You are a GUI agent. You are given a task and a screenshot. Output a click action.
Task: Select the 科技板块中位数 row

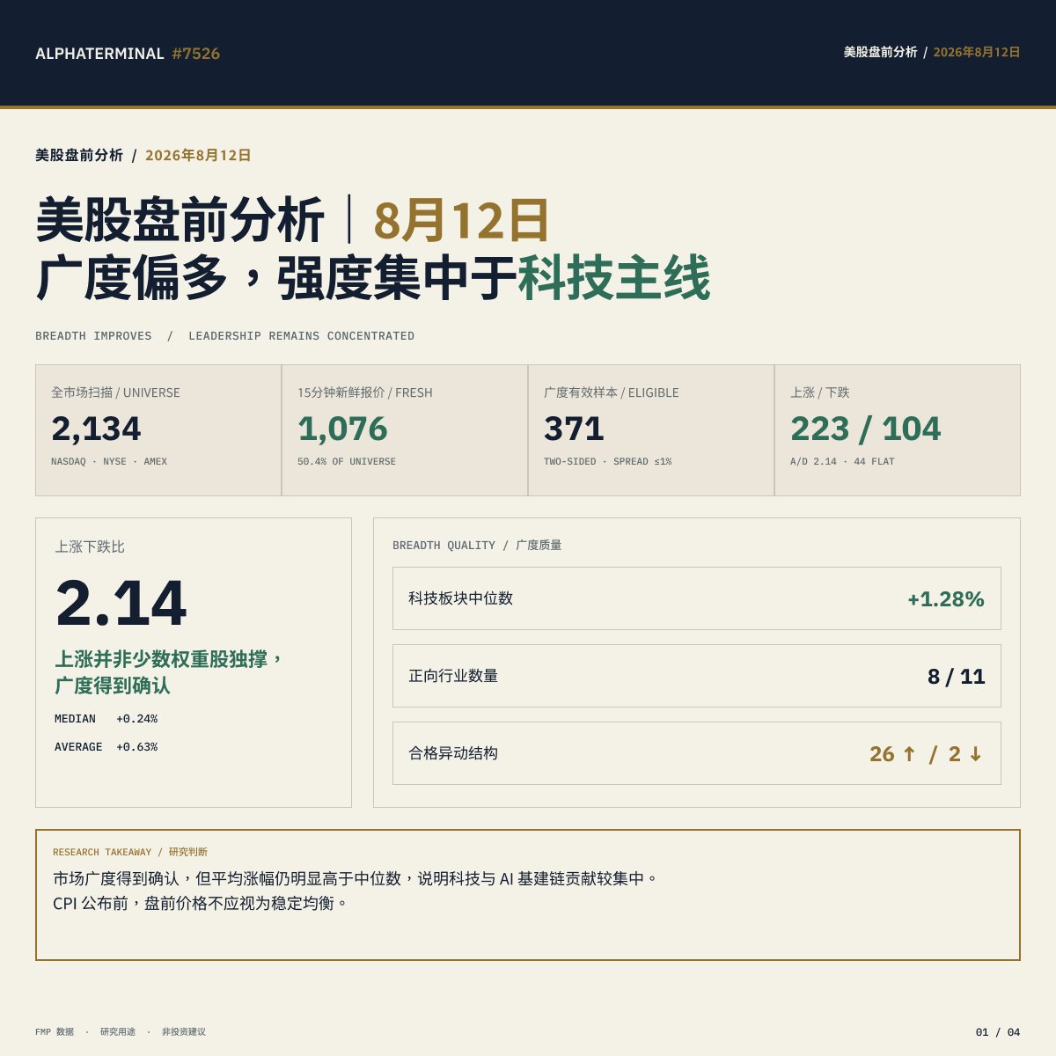697,598
